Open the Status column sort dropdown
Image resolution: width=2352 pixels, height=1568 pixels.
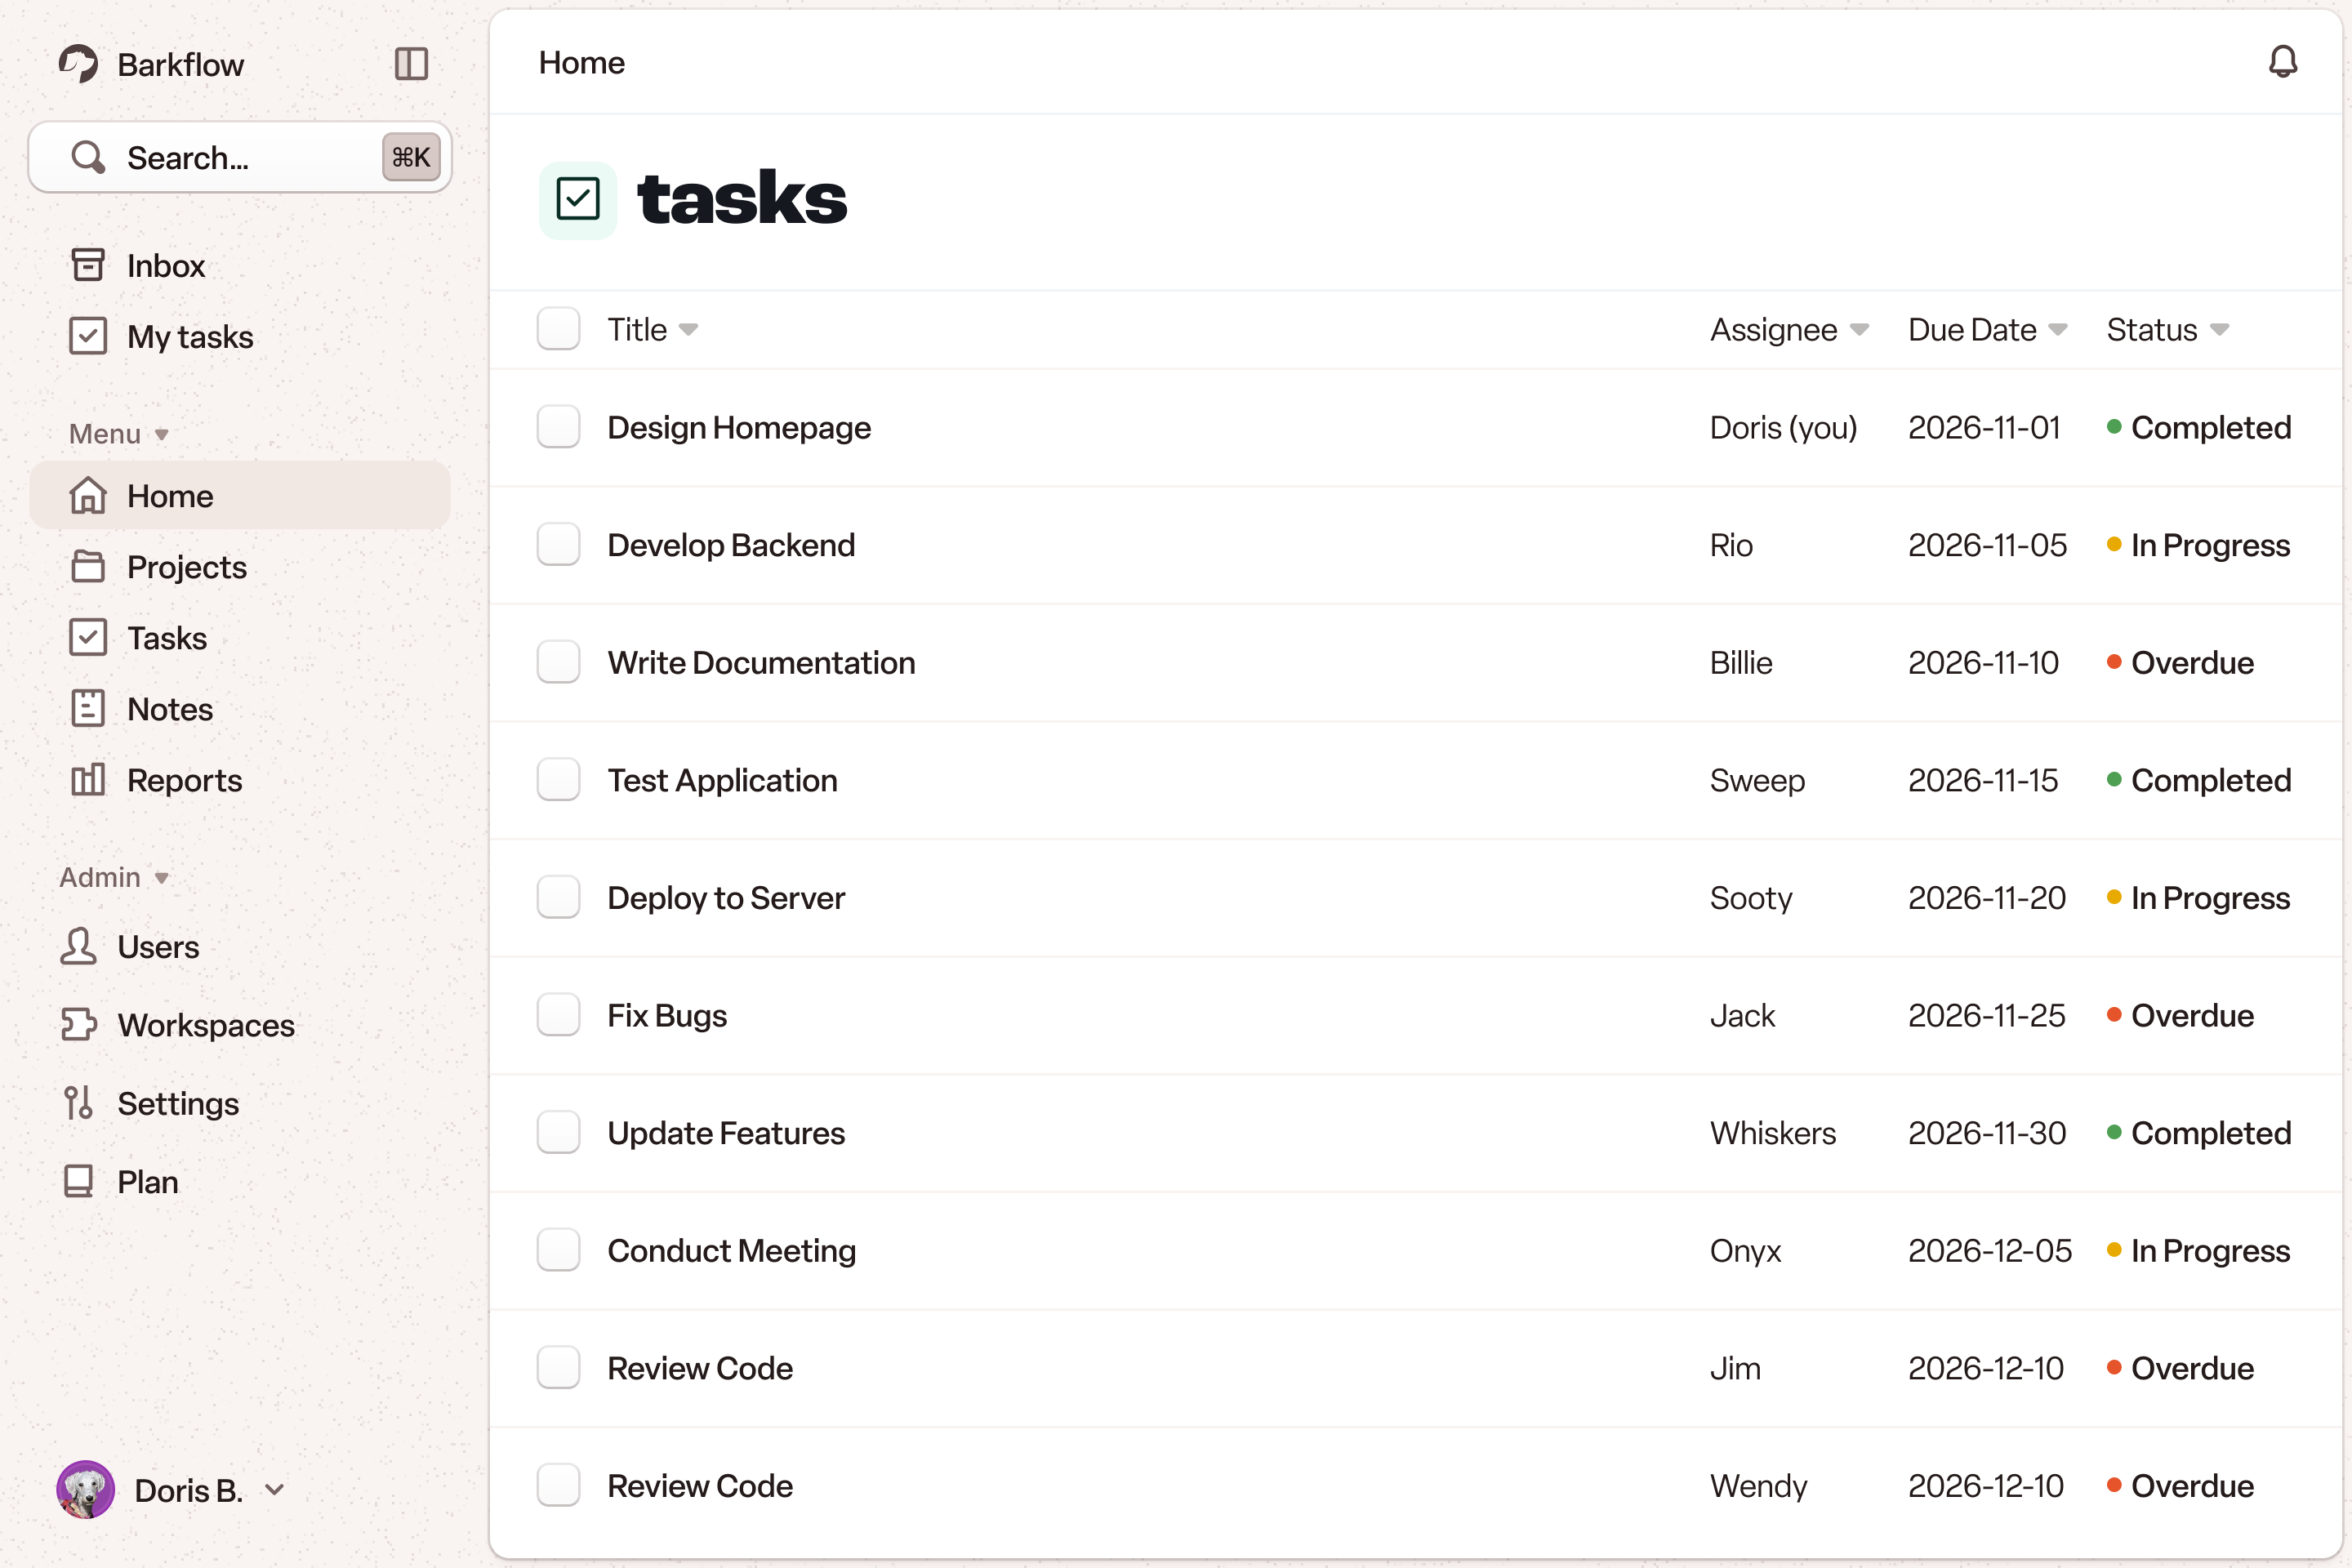pyautogui.click(x=2219, y=330)
